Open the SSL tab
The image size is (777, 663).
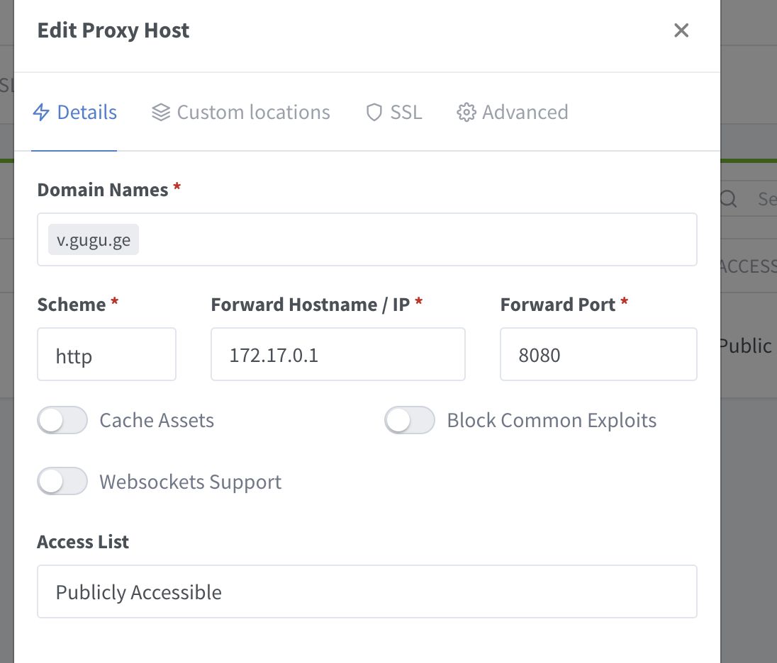tap(406, 113)
